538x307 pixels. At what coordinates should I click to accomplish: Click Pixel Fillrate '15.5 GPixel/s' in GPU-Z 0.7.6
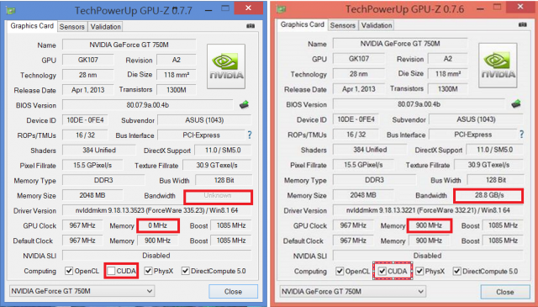(363, 165)
